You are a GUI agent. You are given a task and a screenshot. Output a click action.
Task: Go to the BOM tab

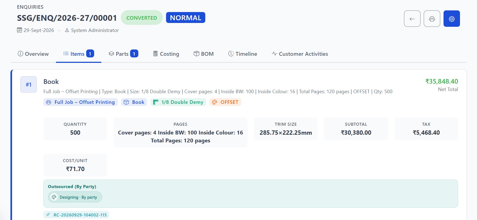[203, 54]
